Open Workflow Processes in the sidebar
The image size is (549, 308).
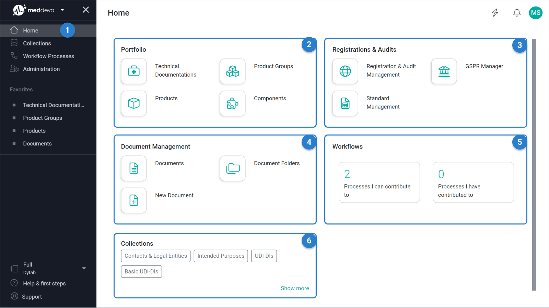click(x=48, y=56)
